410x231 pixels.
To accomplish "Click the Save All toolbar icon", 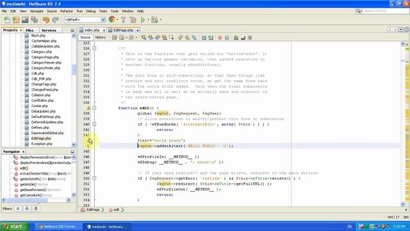I will [x=34, y=20].
